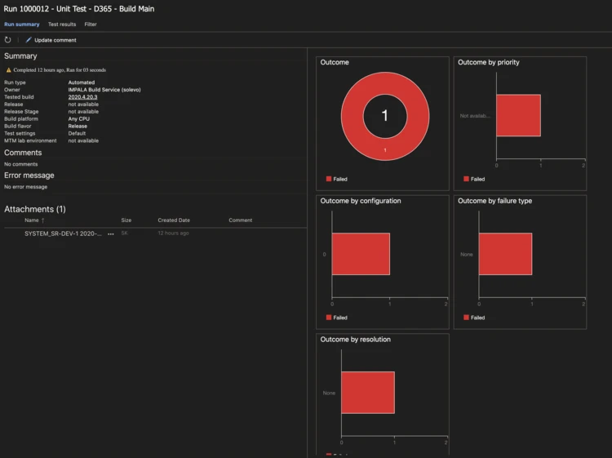Click the pencil icon beside Update comment
This screenshot has width=612, height=458.
click(x=29, y=40)
